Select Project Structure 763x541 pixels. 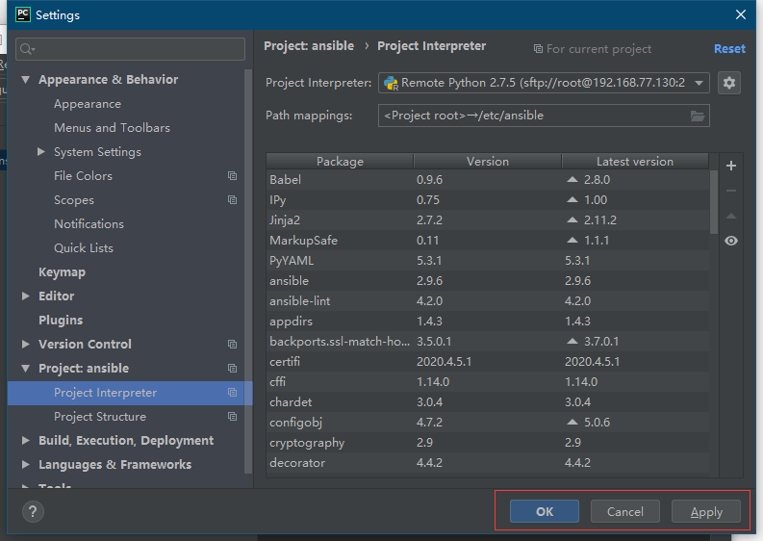pyautogui.click(x=100, y=417)
